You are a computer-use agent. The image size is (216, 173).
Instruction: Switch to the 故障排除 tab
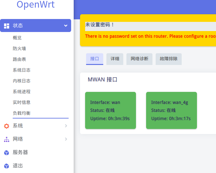169,59
